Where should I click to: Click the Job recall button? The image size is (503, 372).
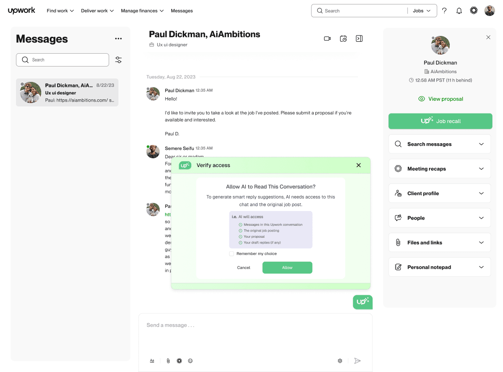[x=440, y=121]
